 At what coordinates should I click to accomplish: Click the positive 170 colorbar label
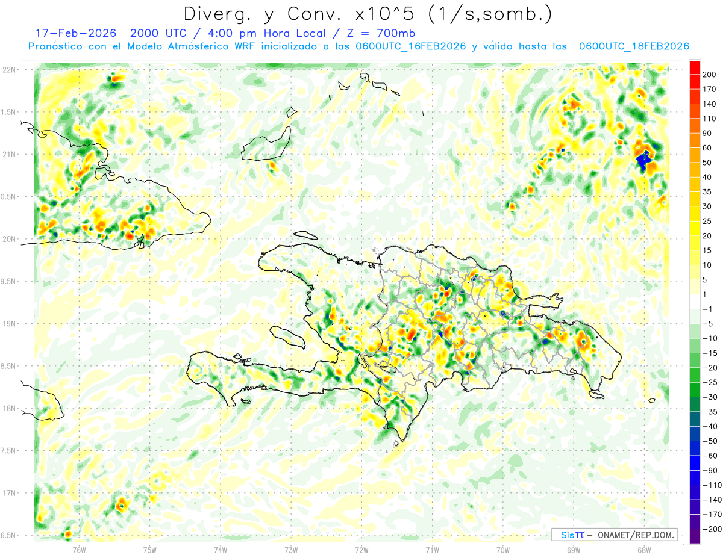709,89
